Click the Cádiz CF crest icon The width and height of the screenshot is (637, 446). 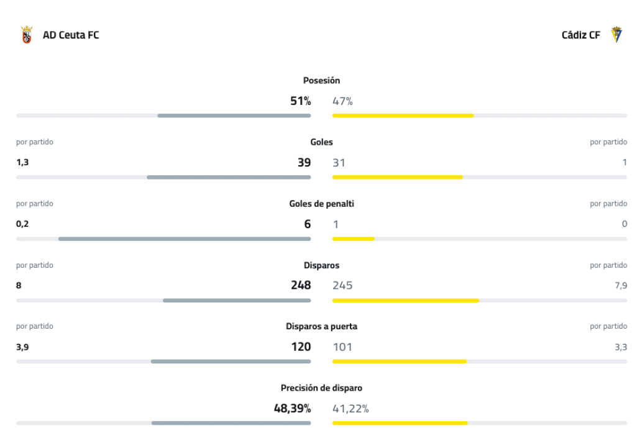coord(616,35)
